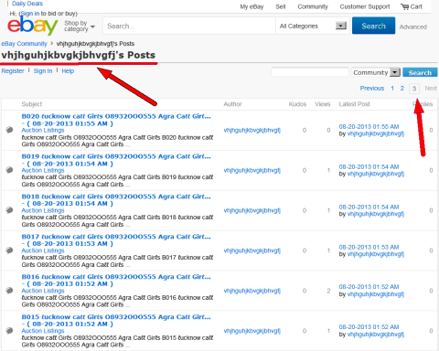The image size is (439, 351).
Task: Go to page 2 of posts
Action: tap(402, 89)
